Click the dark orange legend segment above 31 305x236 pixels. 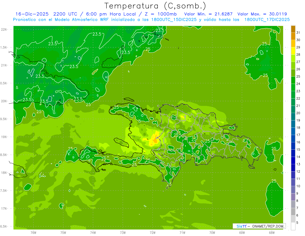click(x=293, y=29)
